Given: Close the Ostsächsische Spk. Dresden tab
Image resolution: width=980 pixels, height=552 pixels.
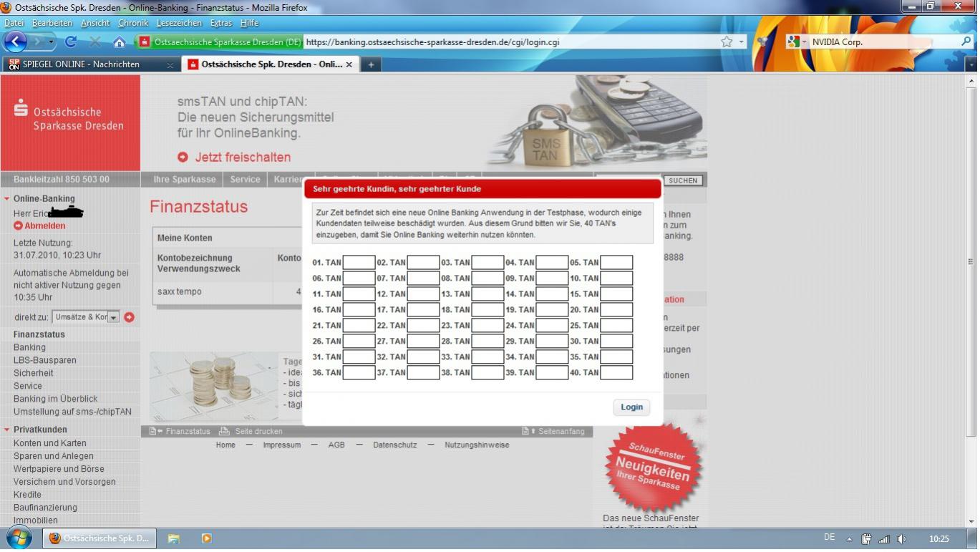Looking at the screenshot, I should [x=349, y=64].
